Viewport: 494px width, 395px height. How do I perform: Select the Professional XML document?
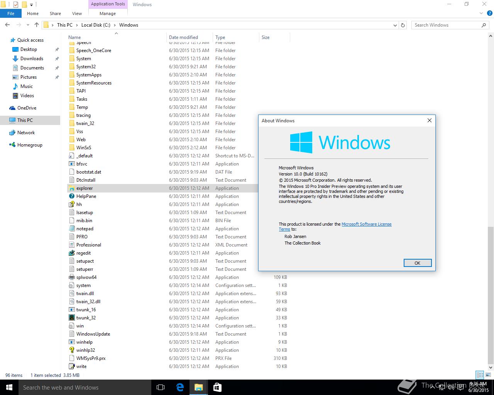coord(89,245)
